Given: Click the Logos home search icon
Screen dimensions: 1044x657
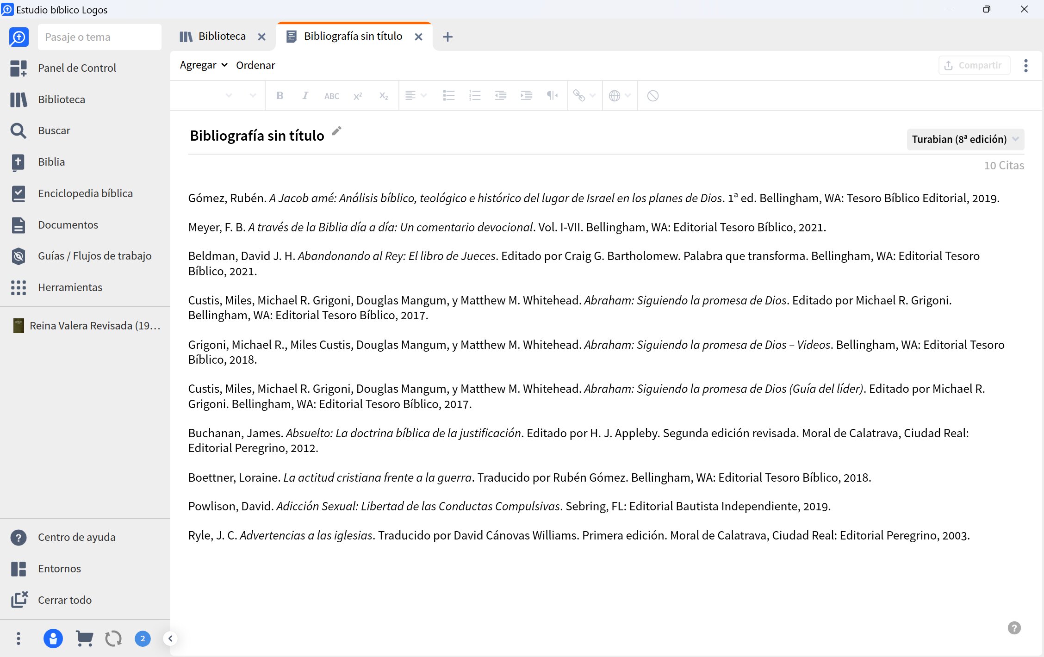Looking at the screenshot, I should [19, 37].
